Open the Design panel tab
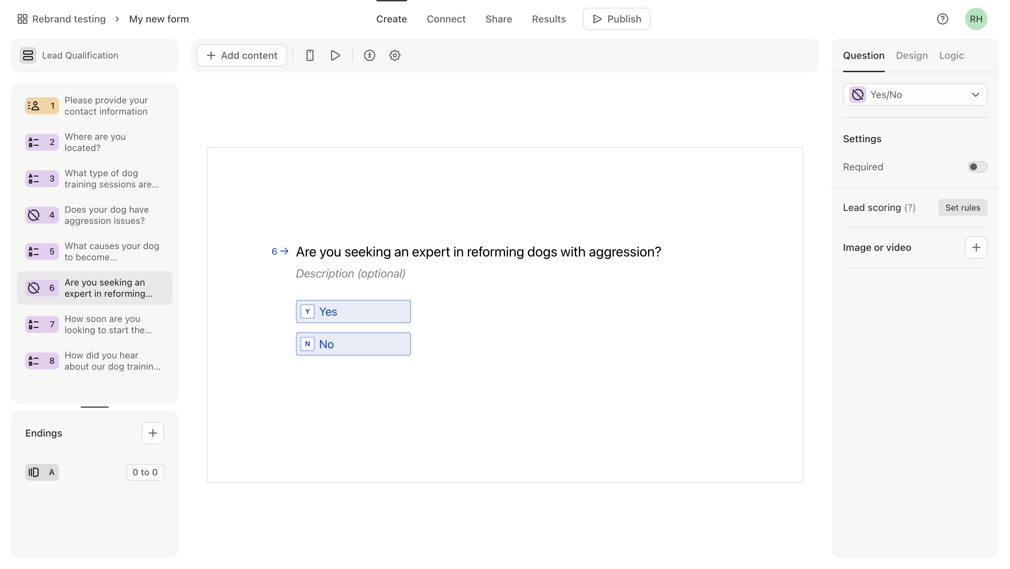This screenshot has height=569, width=1010. [x=911, y=55]
